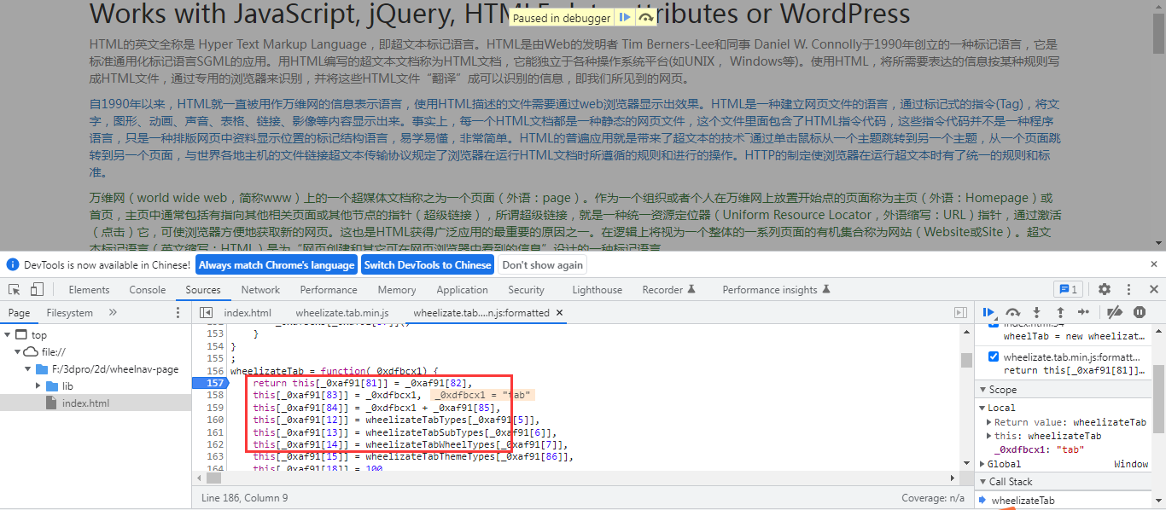The height and width of the screenshot is (510, 1166).
Task: Open the wheelizate.tab.min.js editor tab
Action: coord(342,313)
